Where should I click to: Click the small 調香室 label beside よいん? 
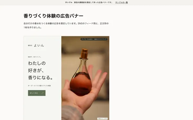tap(30, 45)
